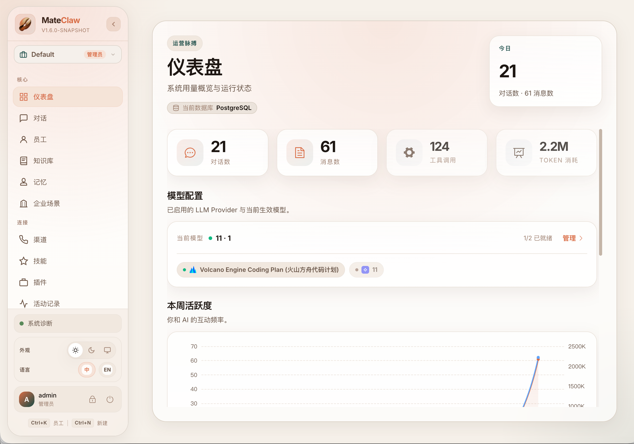634x444 pixels.
Task: Click the star icon beside 技能
Action: tap(24, 261)
